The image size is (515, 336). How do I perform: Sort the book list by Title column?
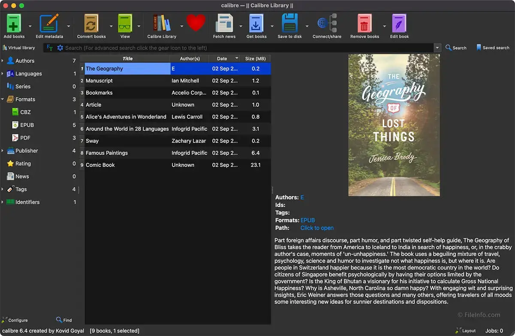click(127, 58)
